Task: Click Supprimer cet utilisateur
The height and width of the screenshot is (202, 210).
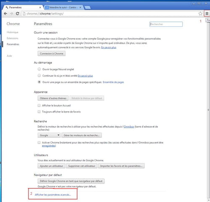Action: pos(81,166)
